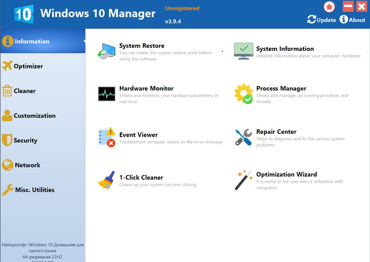
Task: Launch the 1-Click Cleaner broom icon
Action: pos(106,180)
